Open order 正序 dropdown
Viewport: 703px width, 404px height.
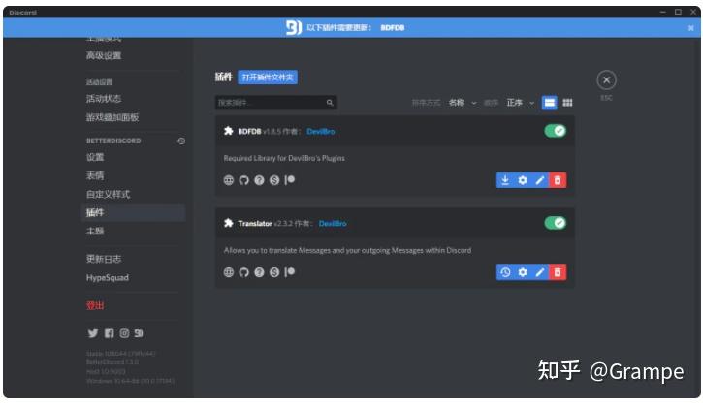[521, 103]
